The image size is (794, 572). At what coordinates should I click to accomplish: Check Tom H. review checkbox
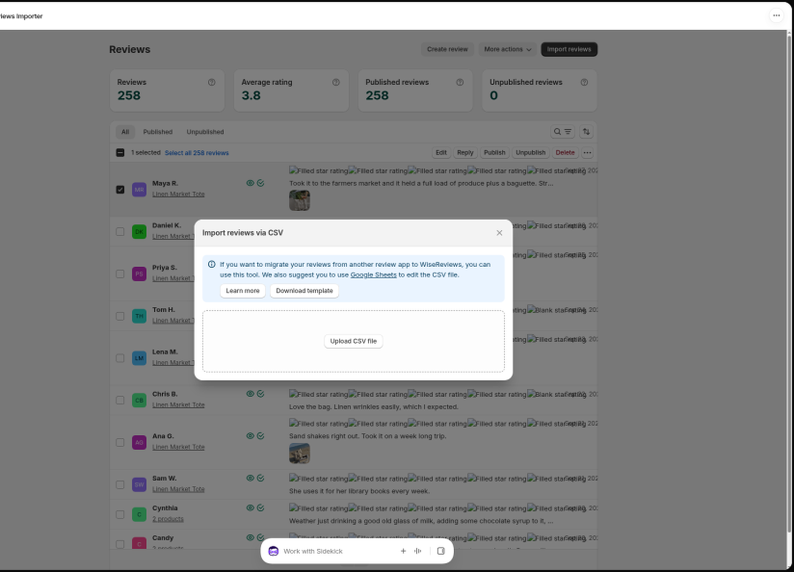[x=120, y=316]
